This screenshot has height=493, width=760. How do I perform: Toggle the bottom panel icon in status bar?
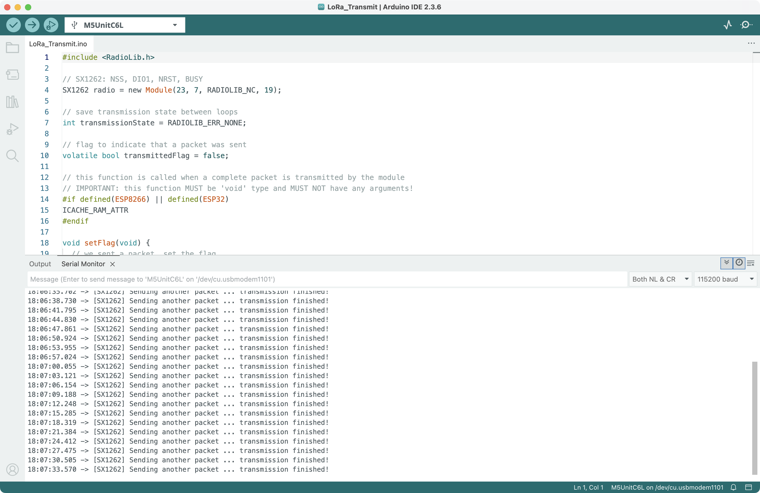(x=749, y=487)
